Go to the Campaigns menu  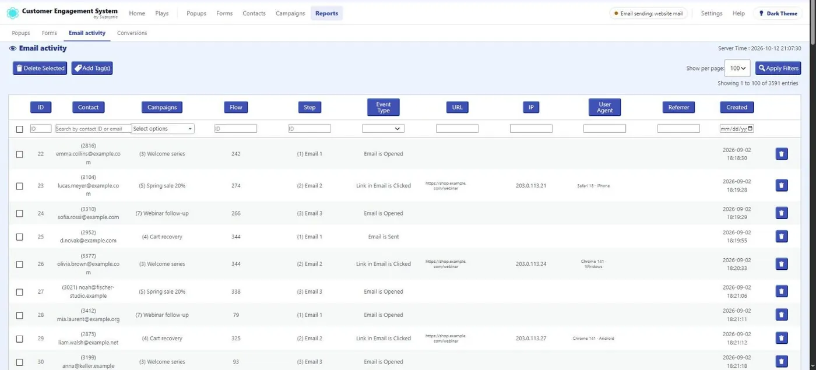[x=290, y=13]
